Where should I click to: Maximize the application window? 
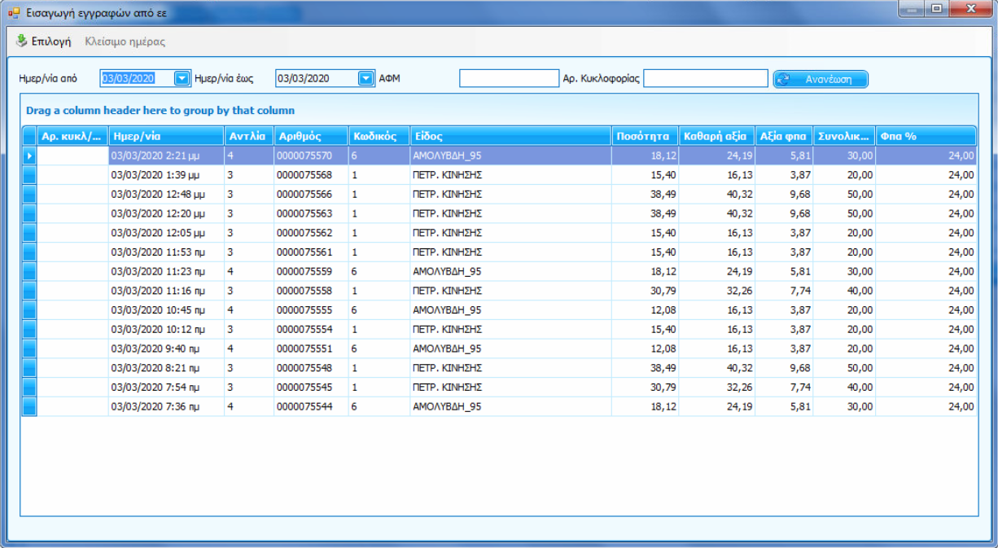point(938,10)
